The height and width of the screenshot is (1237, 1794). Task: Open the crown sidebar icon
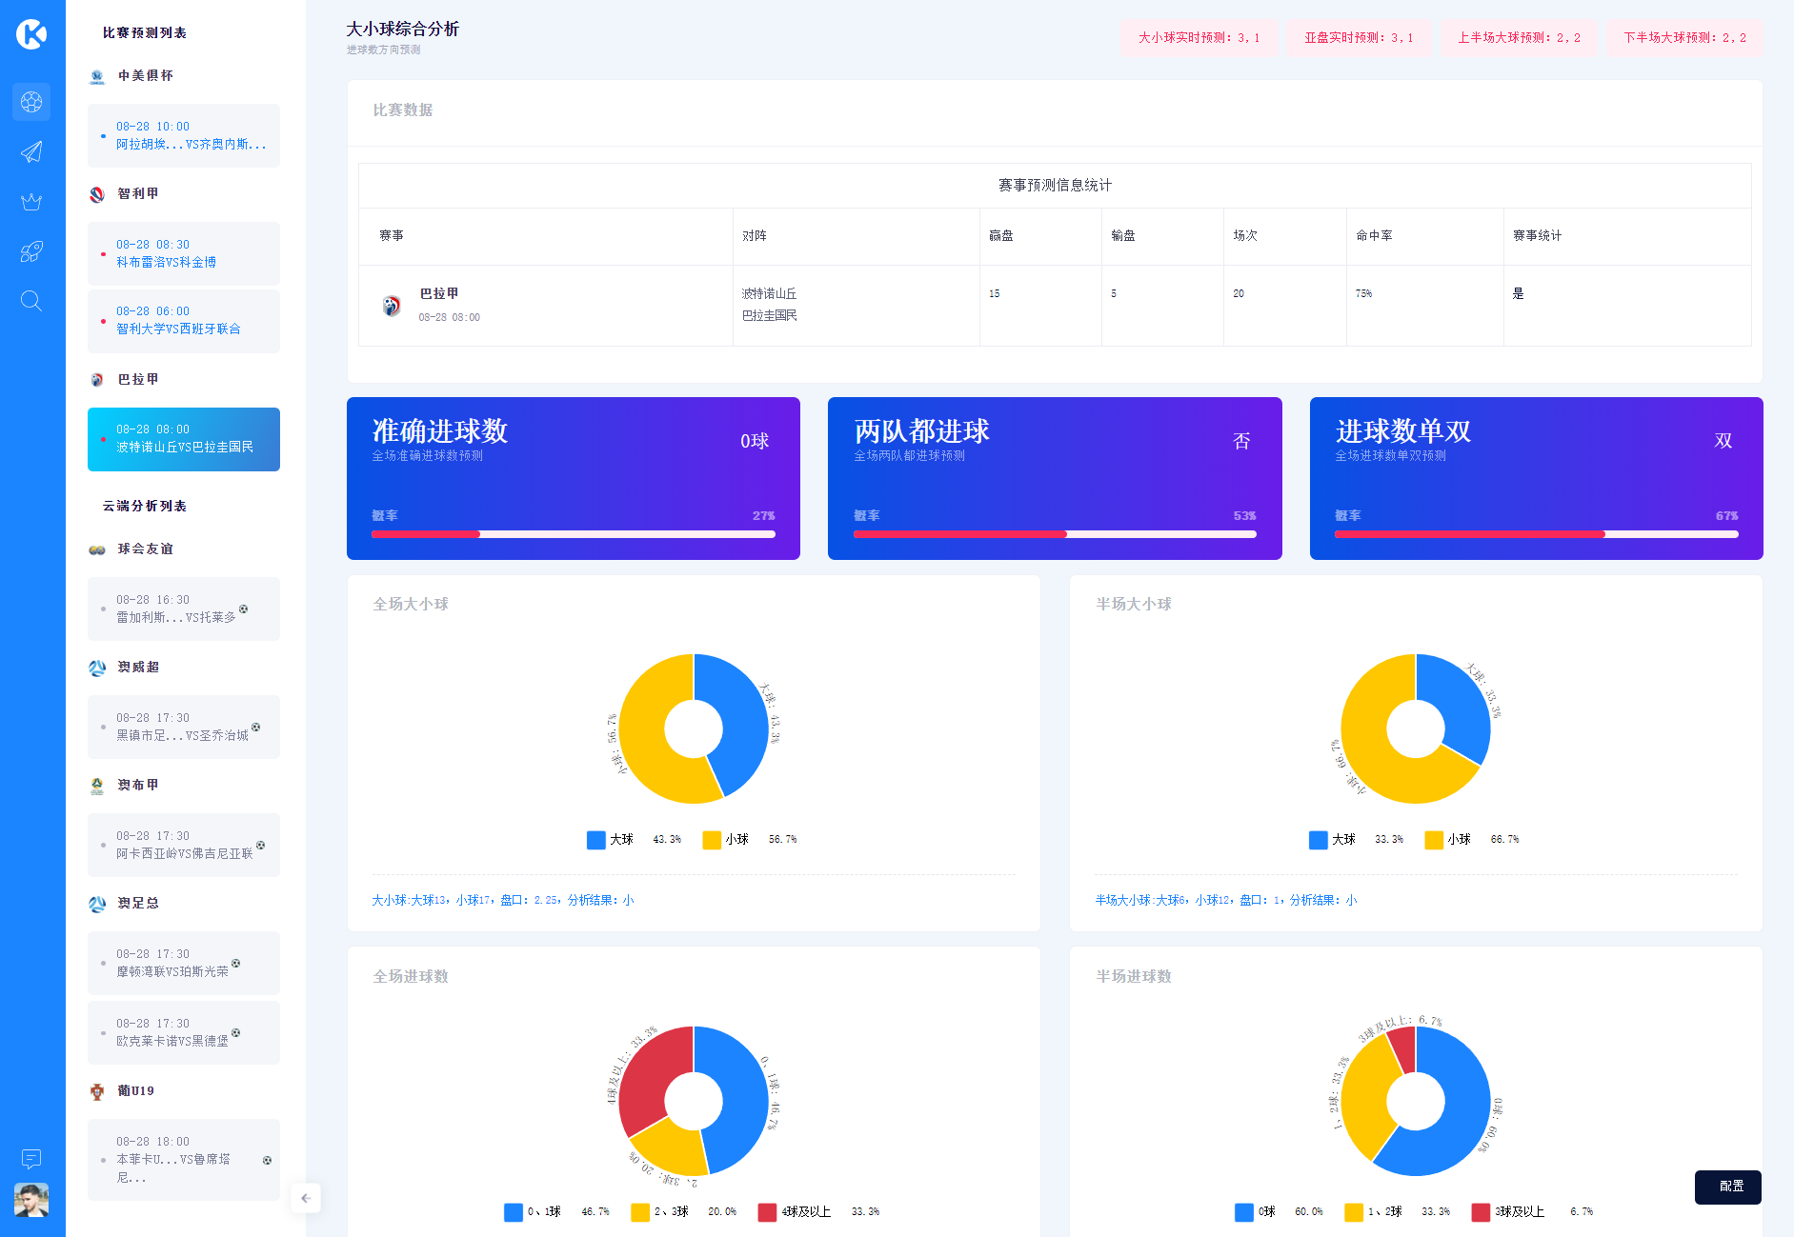tap(31, 201)
